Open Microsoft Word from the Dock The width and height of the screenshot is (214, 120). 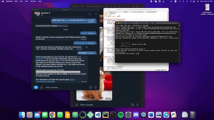(x=151, y=115)
